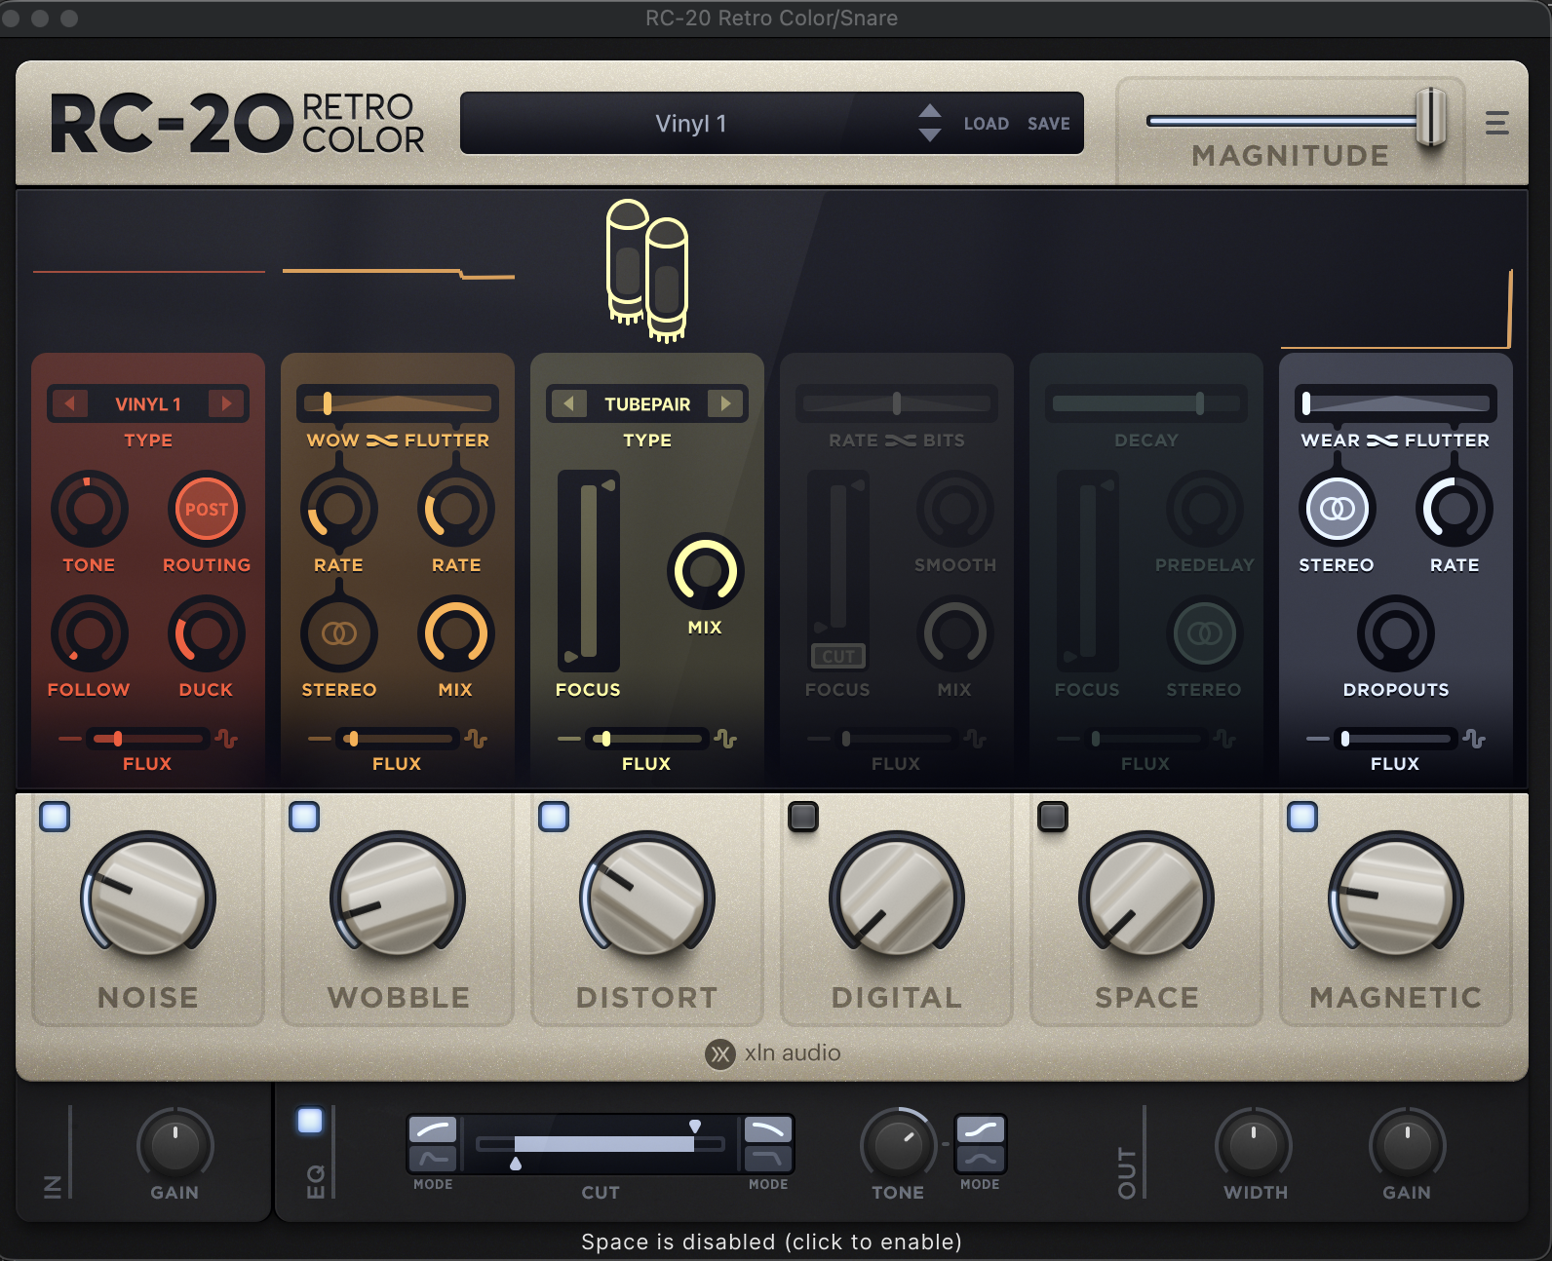Toggle the EQ section enable button
Screen dimensions: 1552x1261
point(310,1121)
